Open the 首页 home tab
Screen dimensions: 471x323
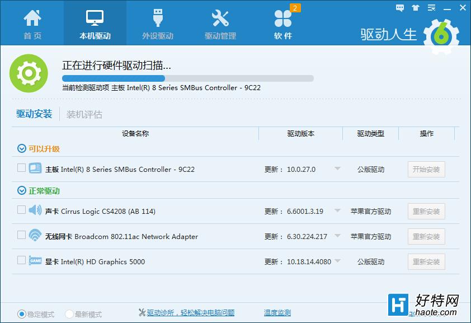pos(32,24)
